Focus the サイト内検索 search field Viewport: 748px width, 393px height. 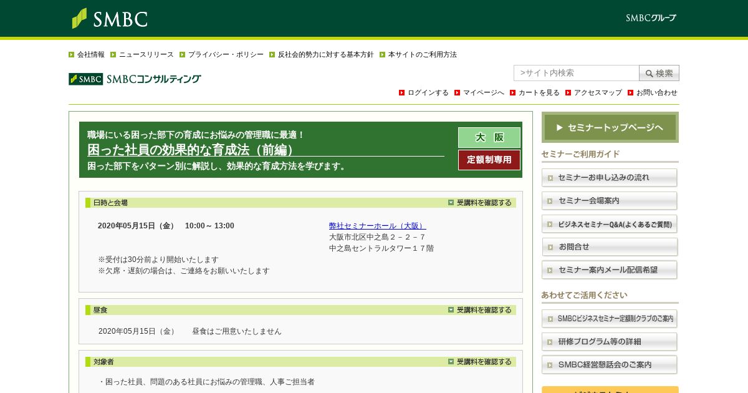click(576, 73)
